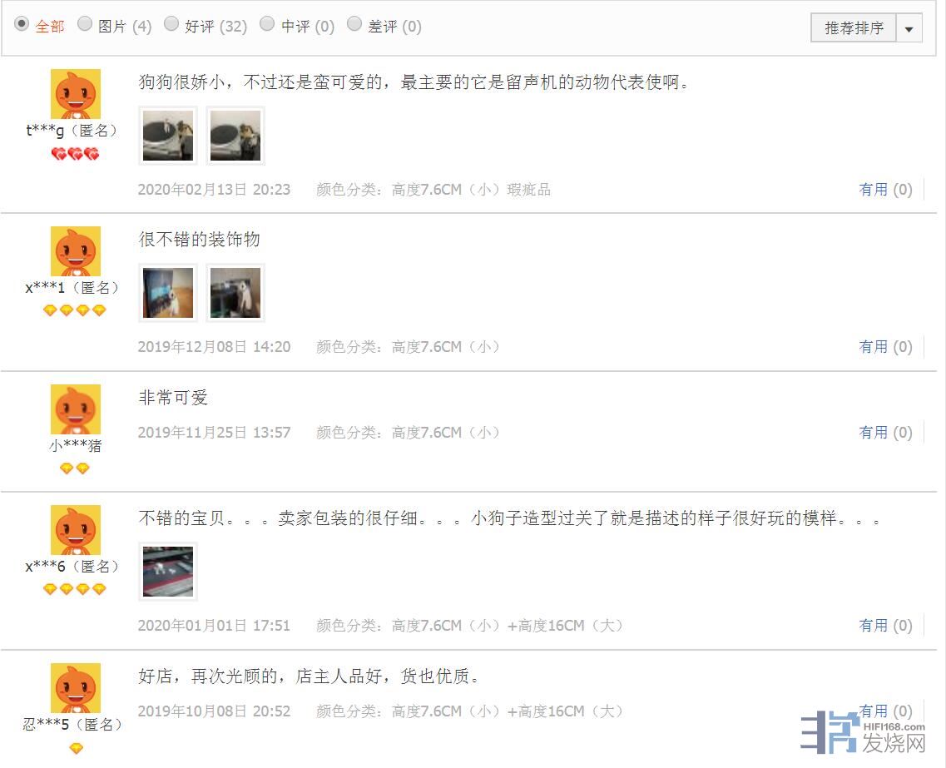Open second photo in 很不错的装饰物 review
This screenshot has width=946, height=768.
pos(235,293)
